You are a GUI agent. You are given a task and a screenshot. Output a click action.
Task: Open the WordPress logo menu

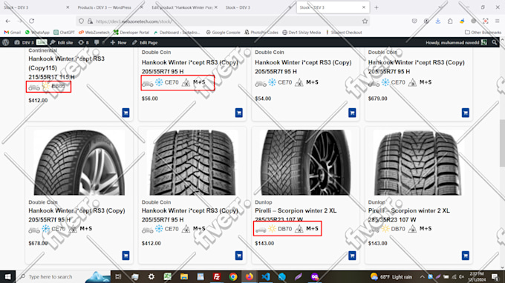pyautogui.click(x=5, y=42)
